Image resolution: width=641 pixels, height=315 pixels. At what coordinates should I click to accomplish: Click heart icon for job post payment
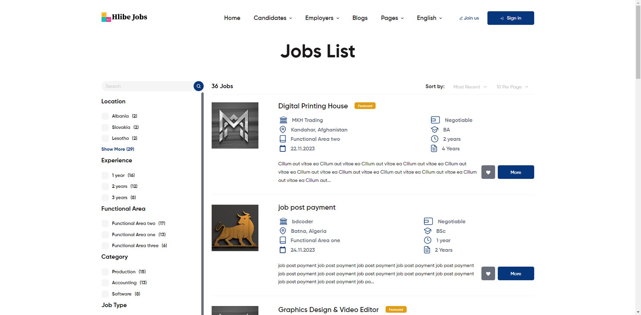(x=488, y=273)
